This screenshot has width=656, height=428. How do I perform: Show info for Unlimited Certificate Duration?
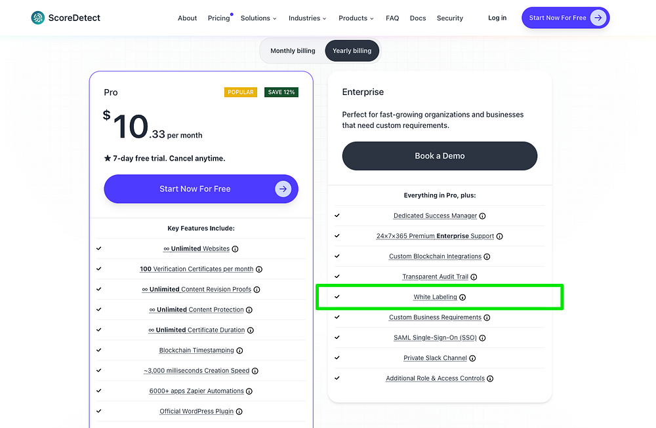point(250,330)
